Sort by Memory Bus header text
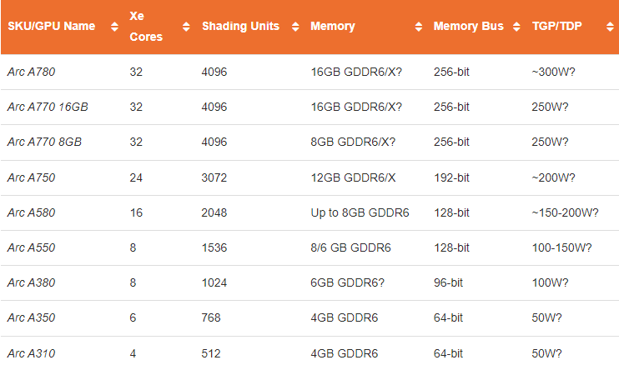 pyautogui.click(x=468, y=26)
